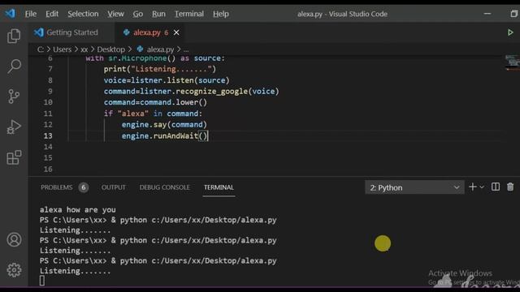The image size is (520, 292).
Task: Open the Explorer view in activity bar
Action: tap(14, 36)
